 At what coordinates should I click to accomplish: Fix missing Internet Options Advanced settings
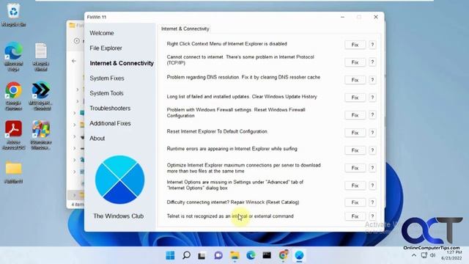pos(355,186)
